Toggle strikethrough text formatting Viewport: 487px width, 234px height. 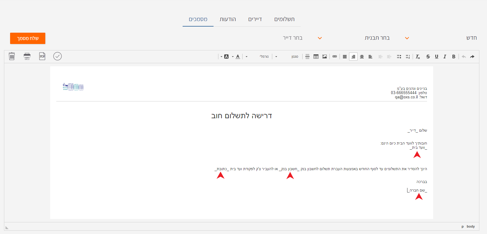[x=428, y=57]
